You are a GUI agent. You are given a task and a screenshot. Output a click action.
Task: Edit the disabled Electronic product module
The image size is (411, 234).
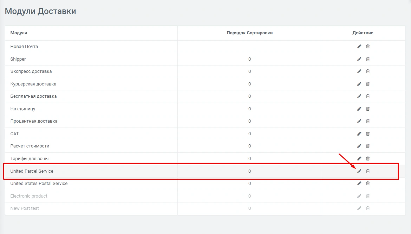click(x=359, y=196)
